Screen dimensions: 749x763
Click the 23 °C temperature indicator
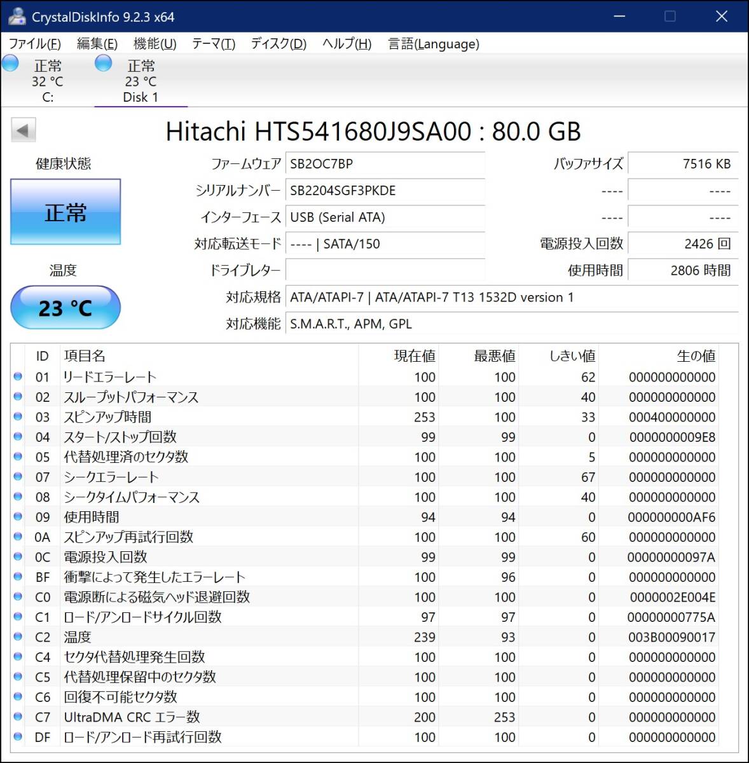[x=65, y=308]
